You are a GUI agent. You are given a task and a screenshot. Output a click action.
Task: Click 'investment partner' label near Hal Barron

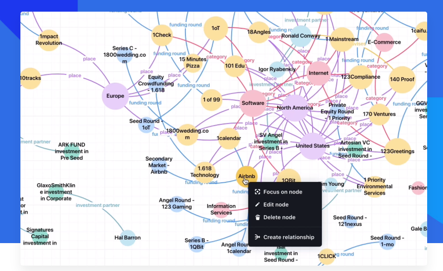tap(98, 205)
